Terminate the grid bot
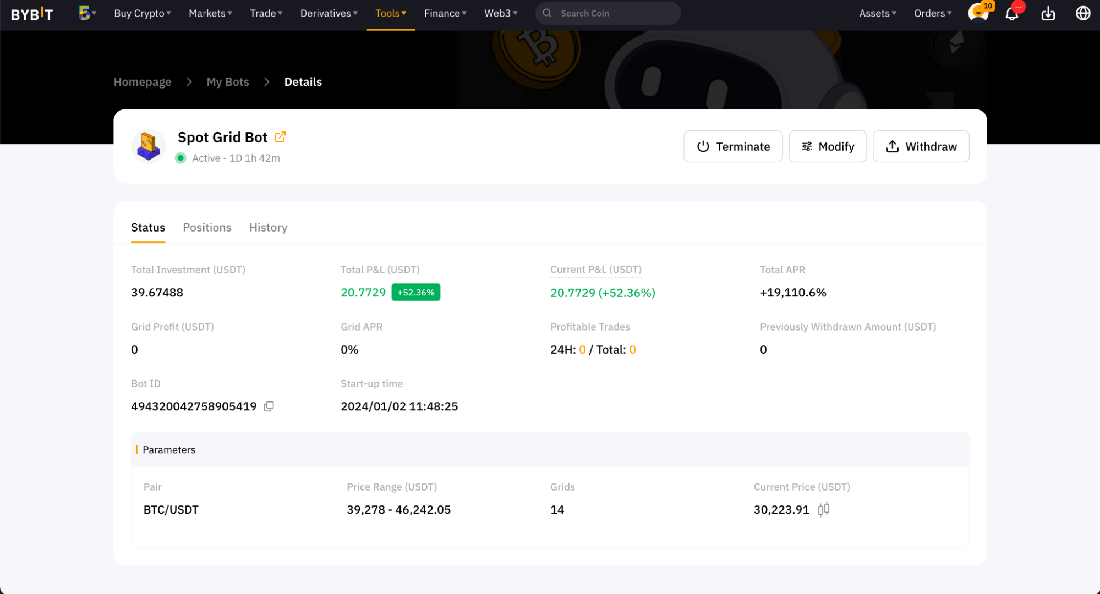The image size is (1100, 594). pos(732,146)
